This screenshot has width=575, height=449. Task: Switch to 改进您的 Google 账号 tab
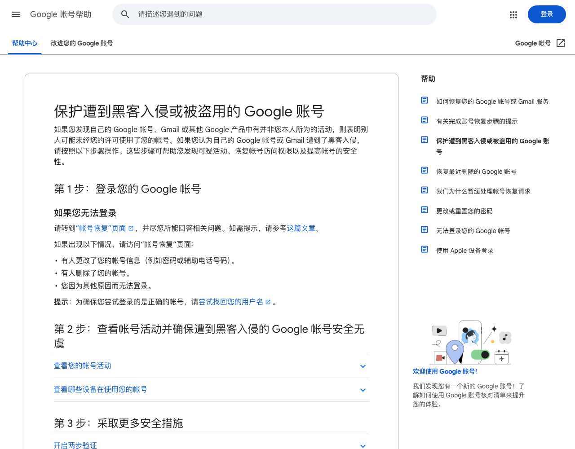82,43
